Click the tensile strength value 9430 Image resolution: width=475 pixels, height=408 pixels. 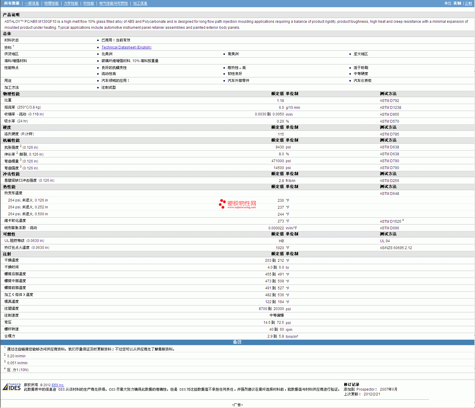(280, 147)
